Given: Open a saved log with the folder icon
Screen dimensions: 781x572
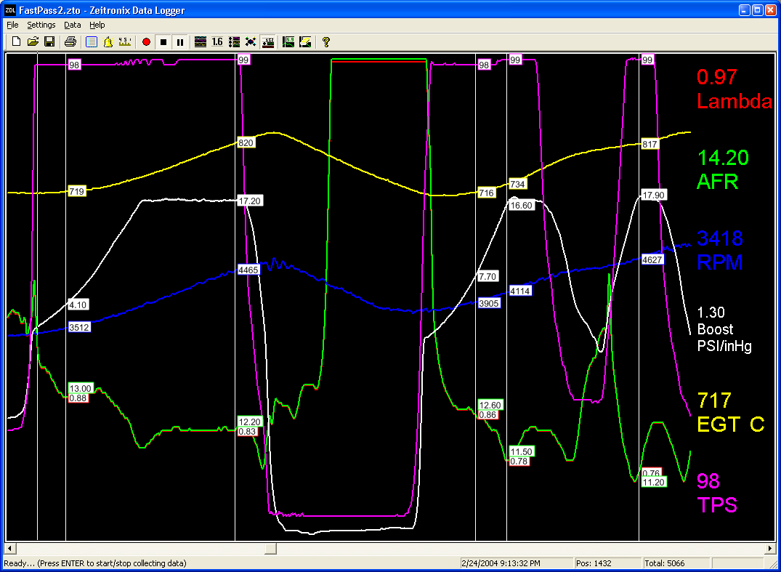Looking at the screenshot, I should click(33, 42).
